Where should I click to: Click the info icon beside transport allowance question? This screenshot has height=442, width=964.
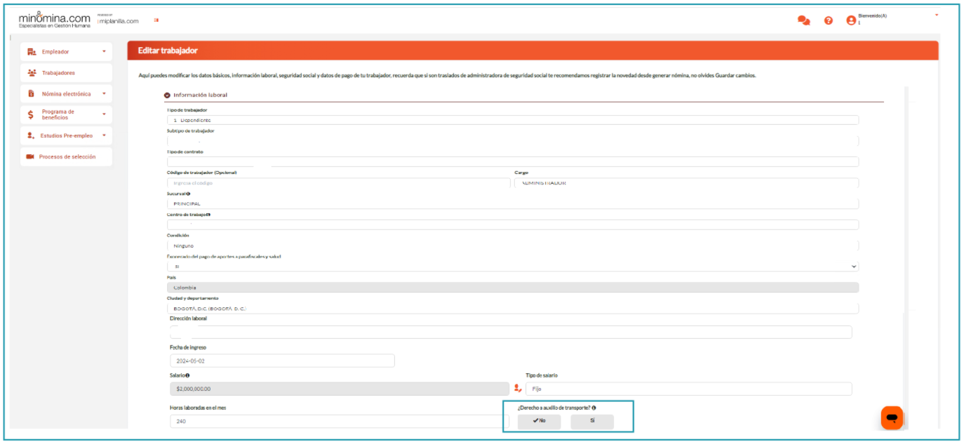(594, 408)
